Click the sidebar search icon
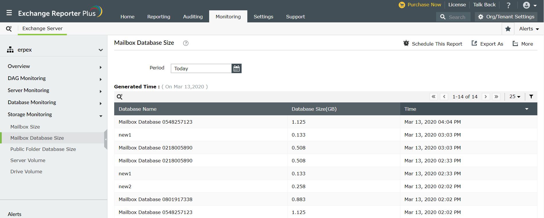The image size is (544, 218). click(x=9, y=29)
